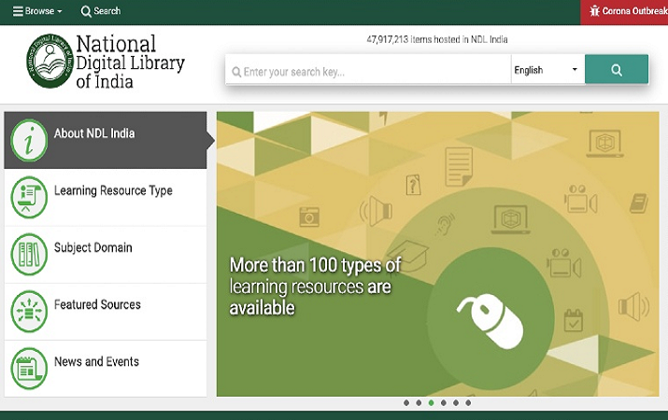Click the Featured Sources icon
Viewport: 668px width, 420px height.
pyautogui.click(x=29, y=311)
